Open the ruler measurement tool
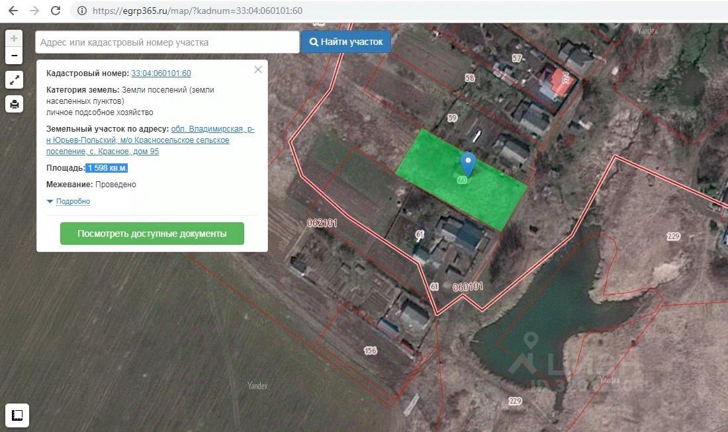This screenshot has height=432, width=728. 17,415
